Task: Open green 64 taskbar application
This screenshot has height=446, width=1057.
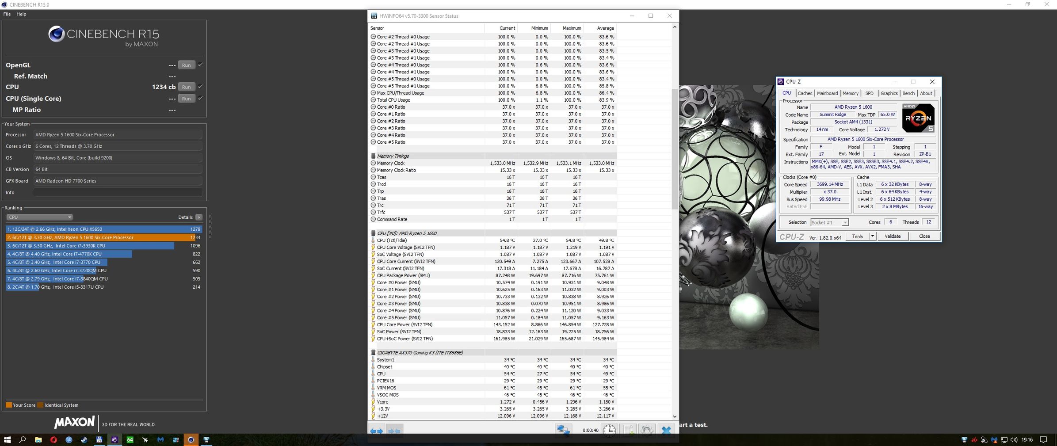Action: (130, 440)
